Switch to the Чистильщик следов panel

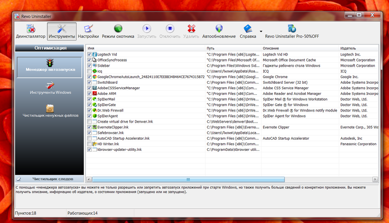point(50,179)
